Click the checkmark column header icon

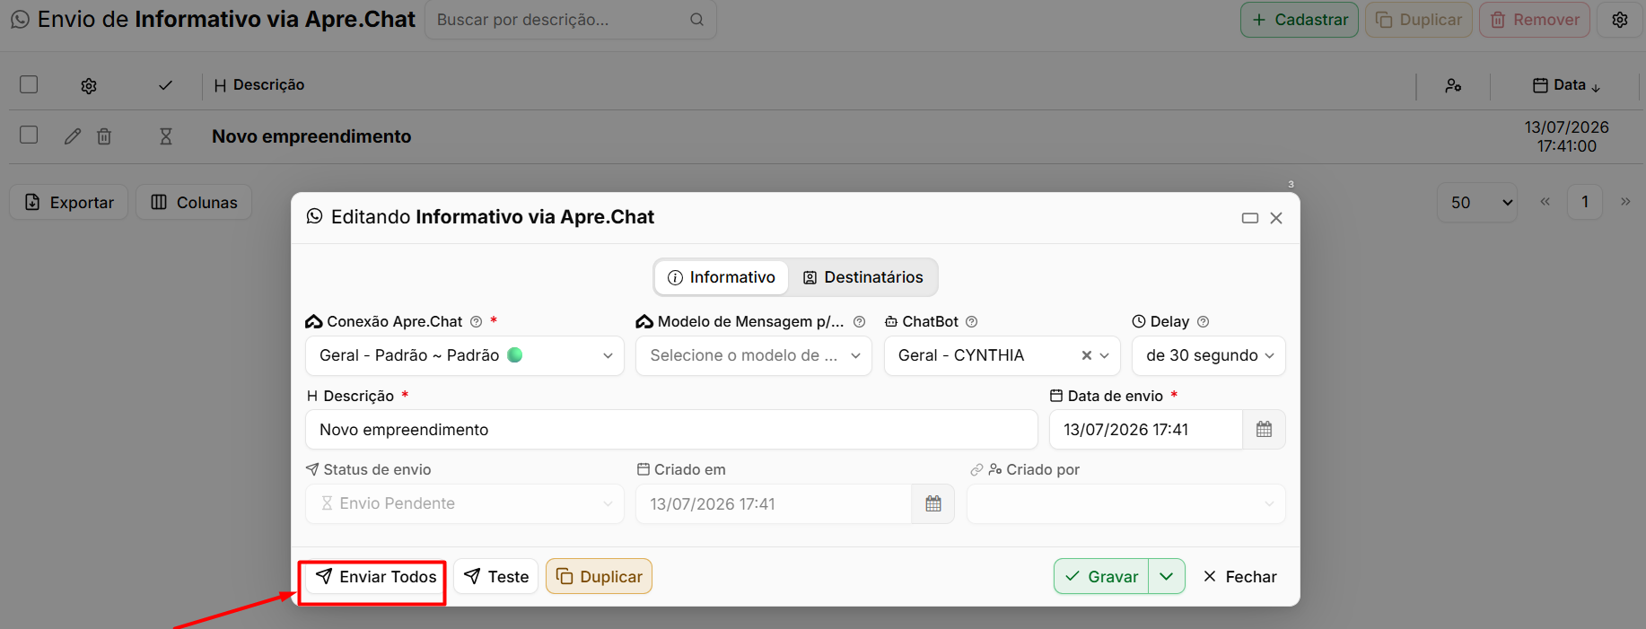coord(165,85)
